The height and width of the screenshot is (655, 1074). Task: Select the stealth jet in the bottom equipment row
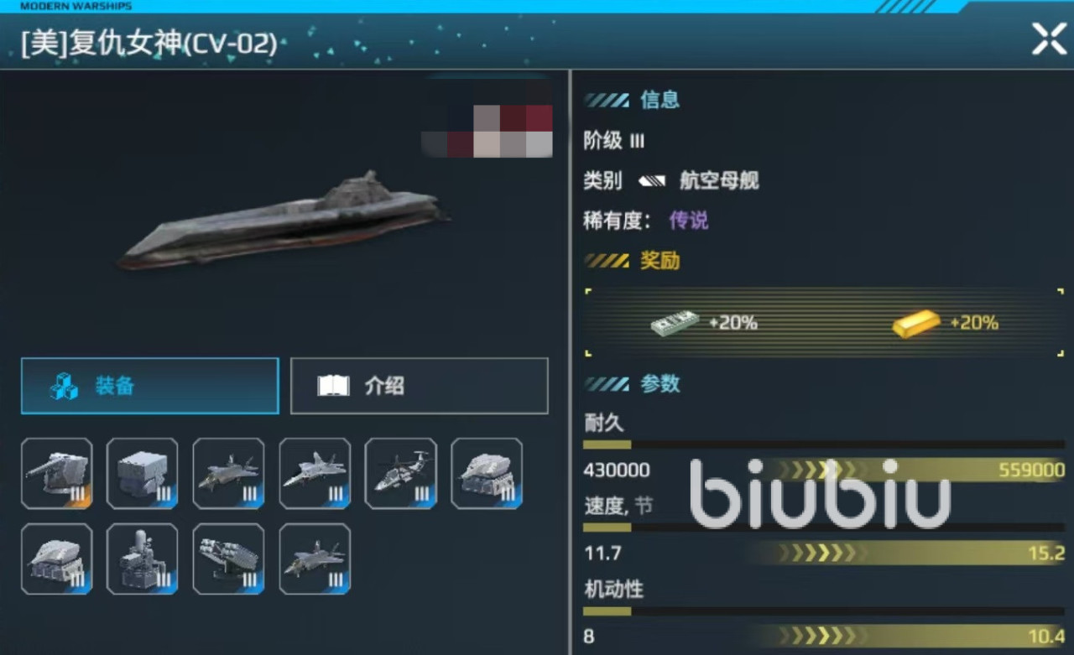(315, 559)
